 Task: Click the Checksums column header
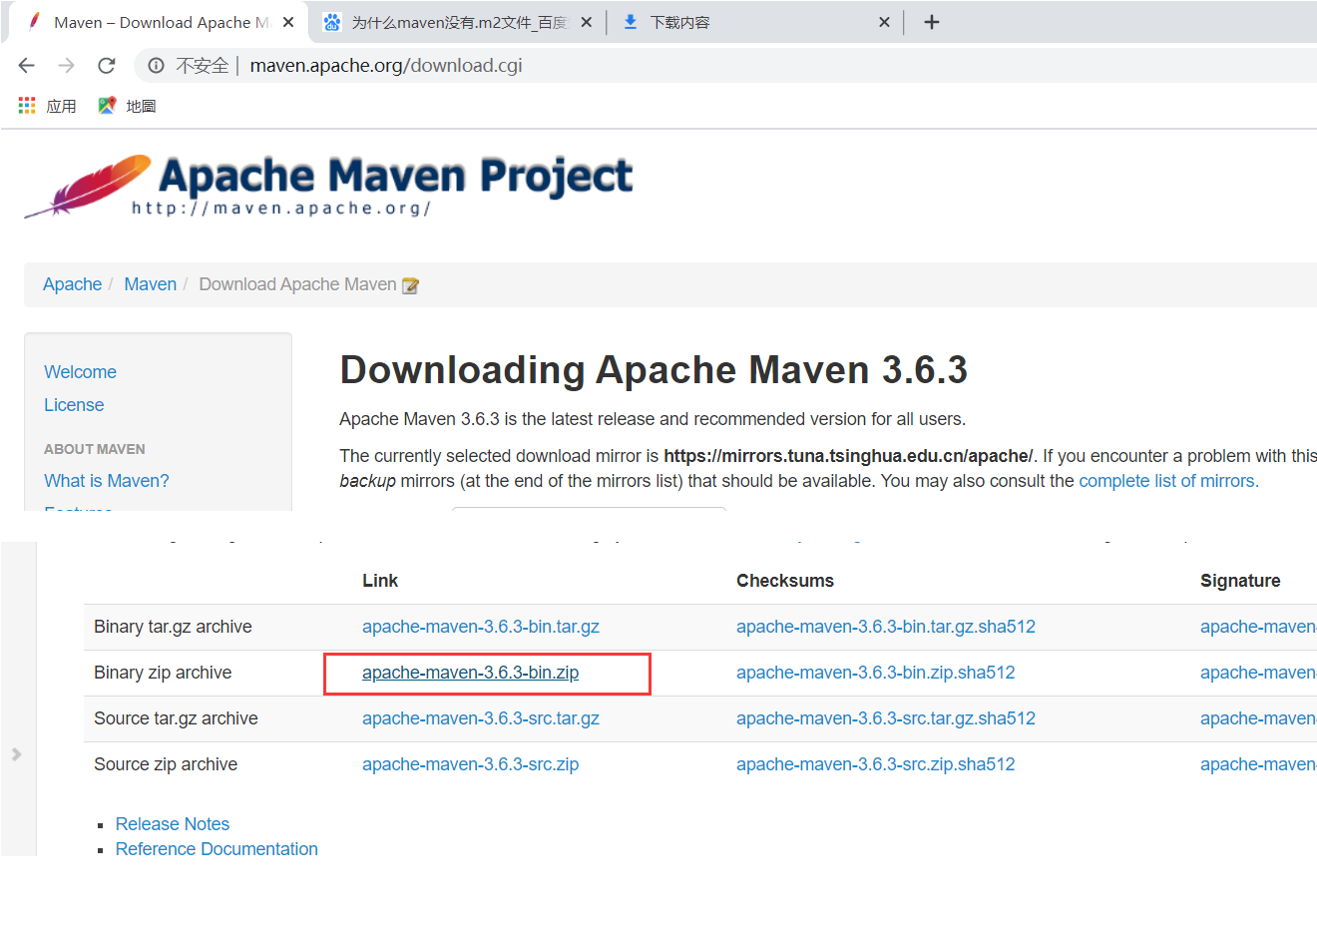coord(785,581)
